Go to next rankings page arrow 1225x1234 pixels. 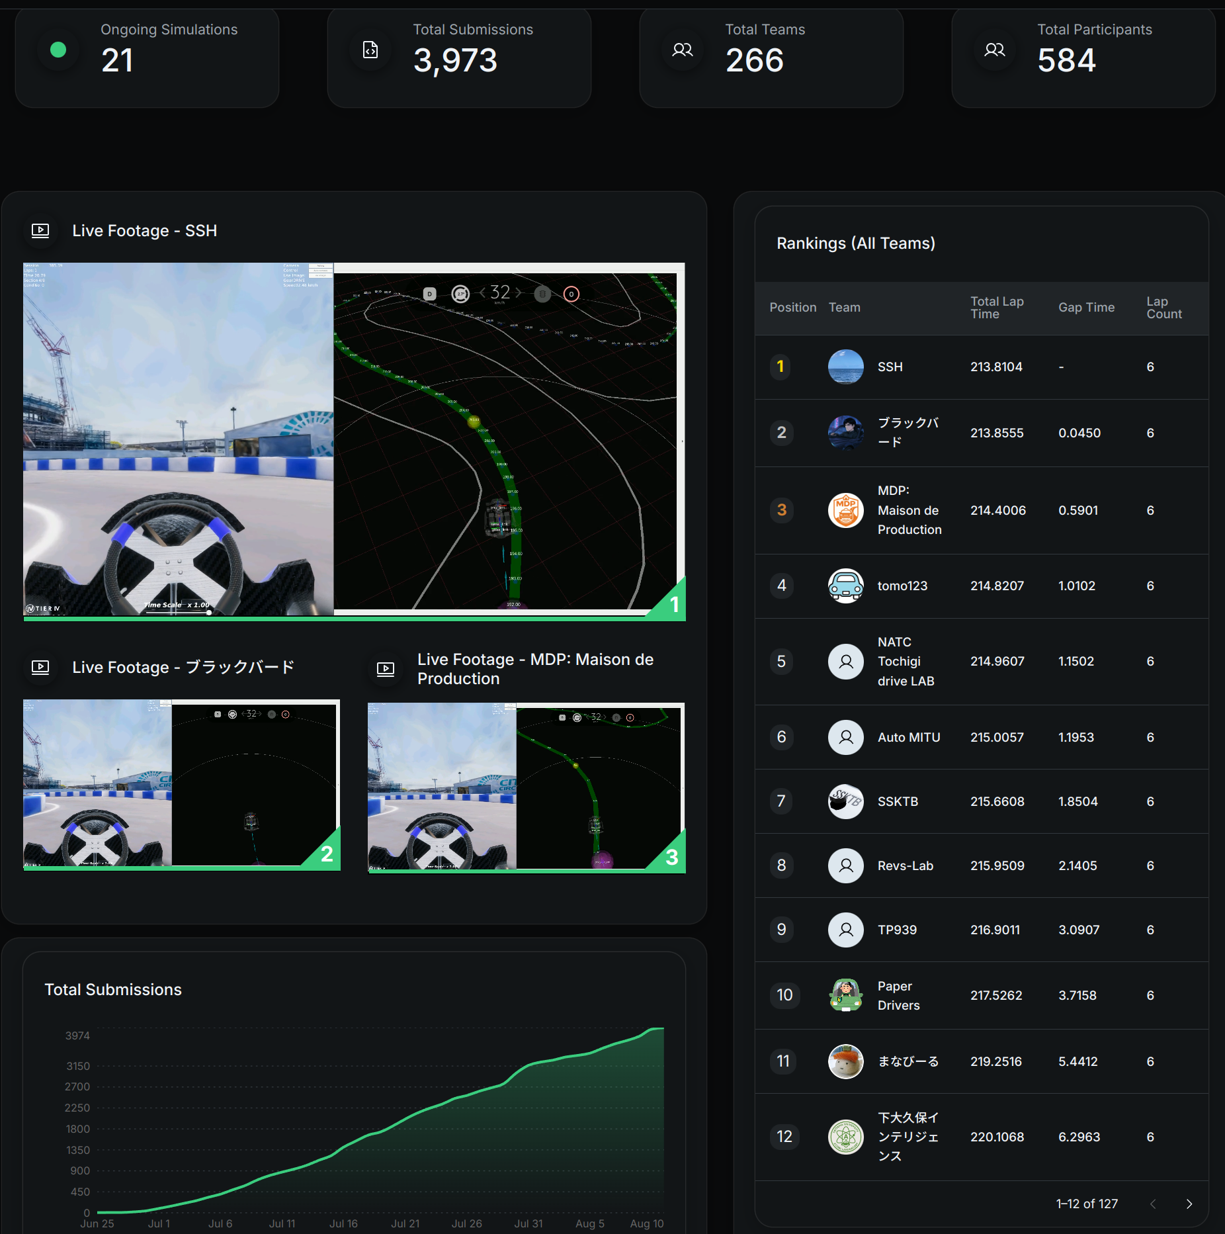[1189, 1204]
